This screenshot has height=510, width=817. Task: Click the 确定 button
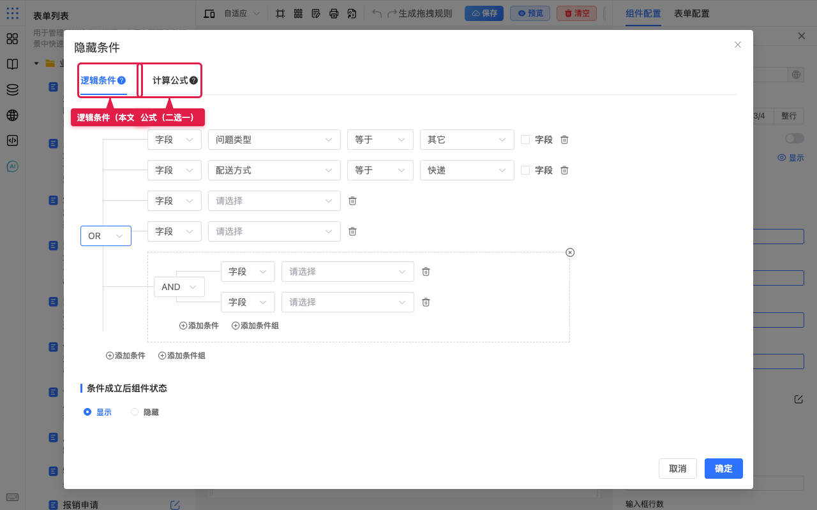point(724,469)
